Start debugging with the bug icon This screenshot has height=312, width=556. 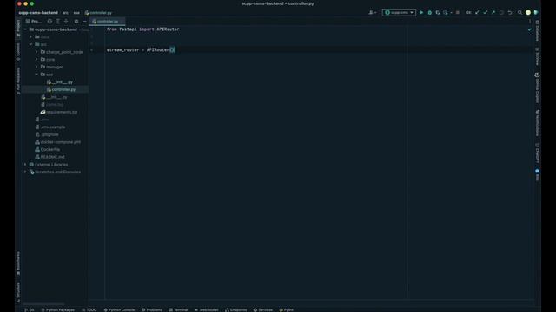(430, 12)
